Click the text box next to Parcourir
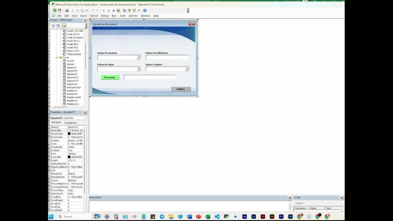The height and width of the screenshot is (221, 393). [150, 77]
